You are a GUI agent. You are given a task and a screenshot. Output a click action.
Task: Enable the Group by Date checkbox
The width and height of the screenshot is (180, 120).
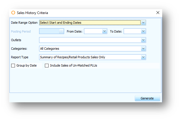tap(13, 66)
